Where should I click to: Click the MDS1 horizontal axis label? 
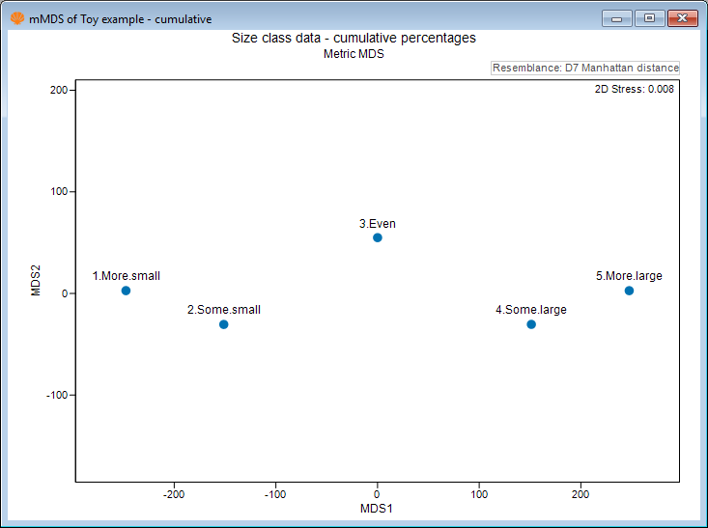click(377, 508)
